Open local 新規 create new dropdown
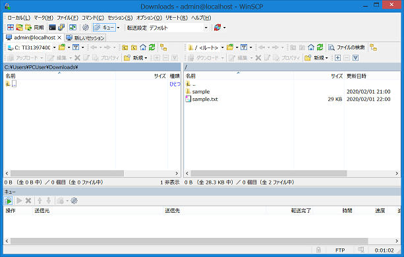Viewport: 404px width, 257px height. pos(136,58)
